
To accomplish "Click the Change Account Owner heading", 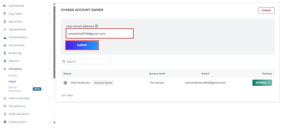I will click(x=82, y=10).
